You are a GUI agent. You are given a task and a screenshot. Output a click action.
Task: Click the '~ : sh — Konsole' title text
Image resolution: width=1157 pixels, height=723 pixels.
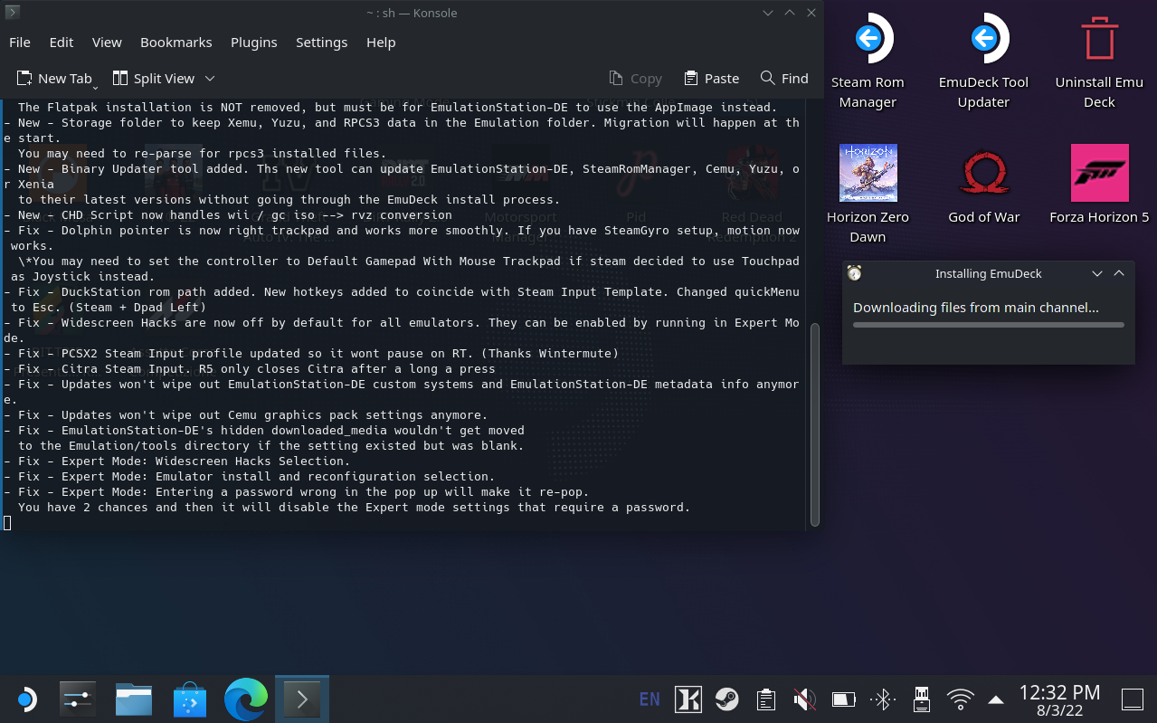(412, 13)
